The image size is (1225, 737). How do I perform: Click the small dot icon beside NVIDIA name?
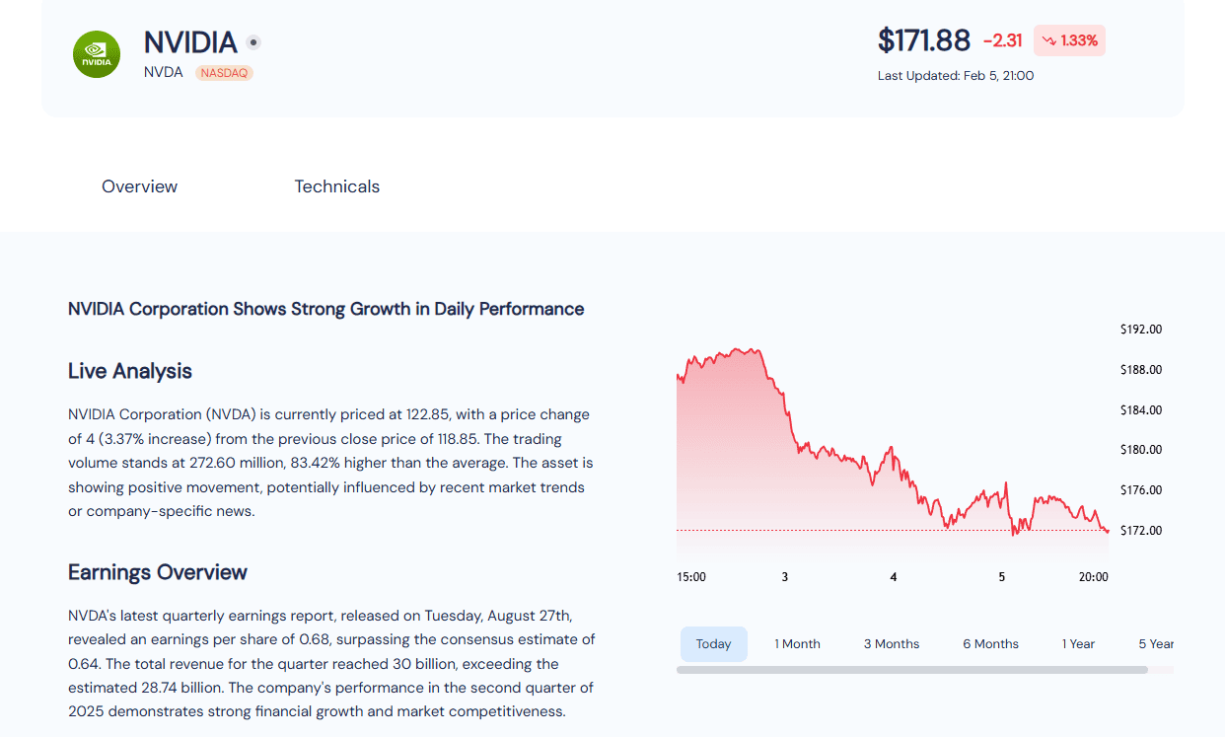tap(253, 42)
